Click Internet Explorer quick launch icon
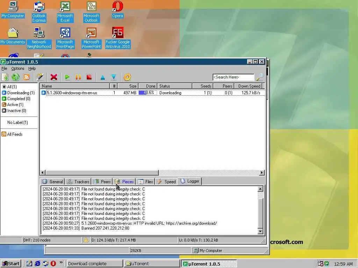358x268 pixels. click(x=37, y=263)
